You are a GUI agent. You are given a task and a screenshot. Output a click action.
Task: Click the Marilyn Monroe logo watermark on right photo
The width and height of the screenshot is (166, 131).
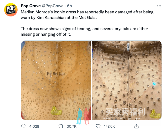point(155,114)
